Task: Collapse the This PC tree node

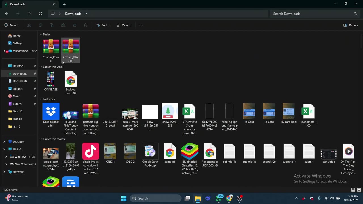Action: (x=4, y=149)
